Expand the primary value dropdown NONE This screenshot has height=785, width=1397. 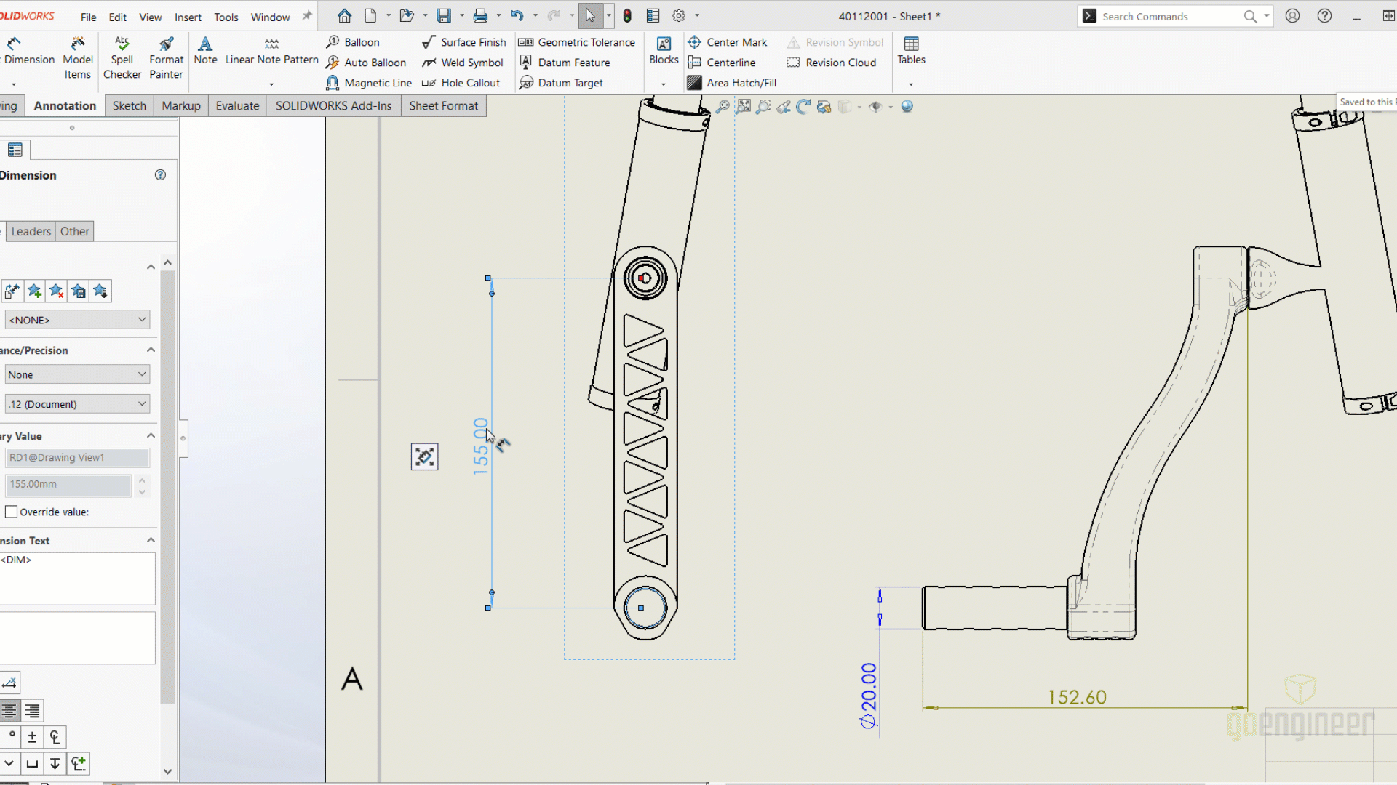click(x=141, y=319)
